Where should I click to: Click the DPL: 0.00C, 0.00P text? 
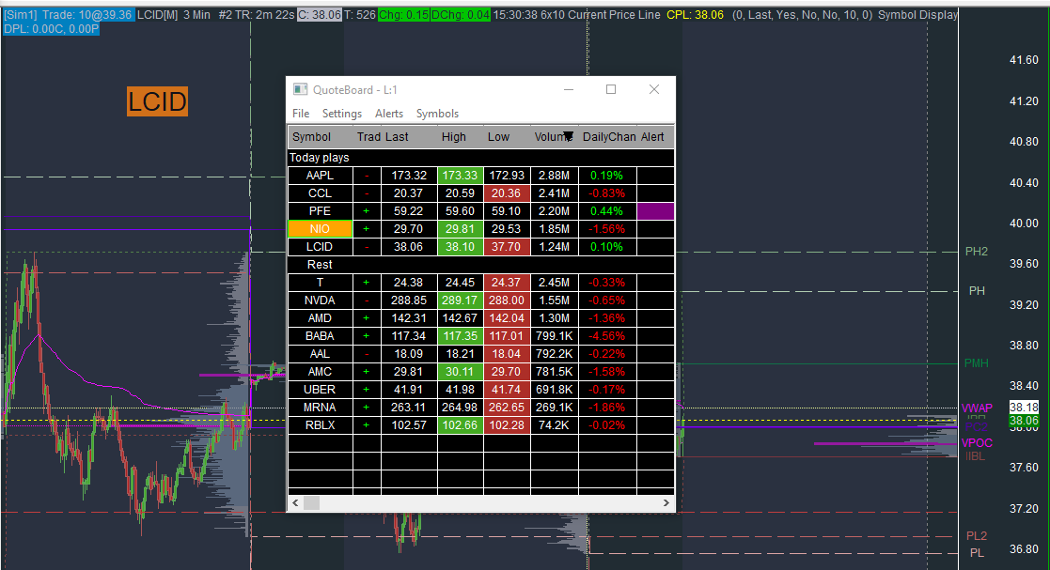51,29
